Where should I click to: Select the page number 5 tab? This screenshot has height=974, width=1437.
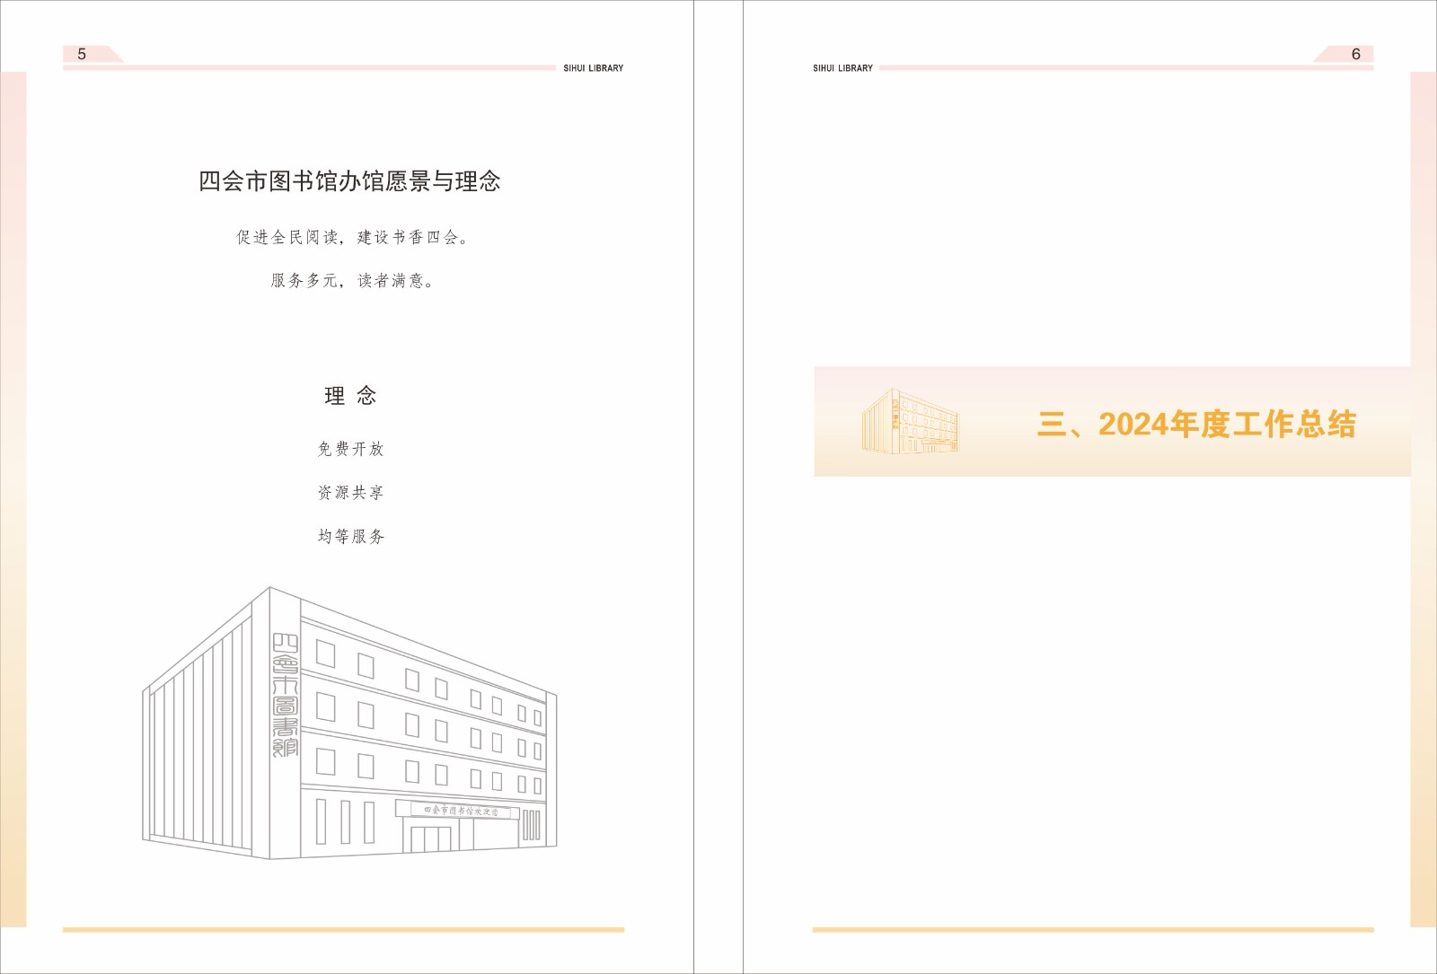tap(83, 54)
